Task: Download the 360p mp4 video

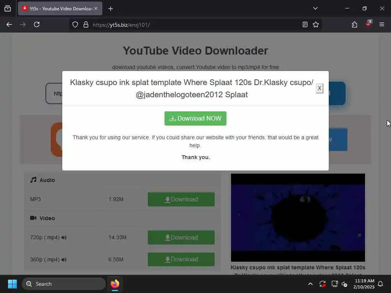Action: [x=181, y=259]
